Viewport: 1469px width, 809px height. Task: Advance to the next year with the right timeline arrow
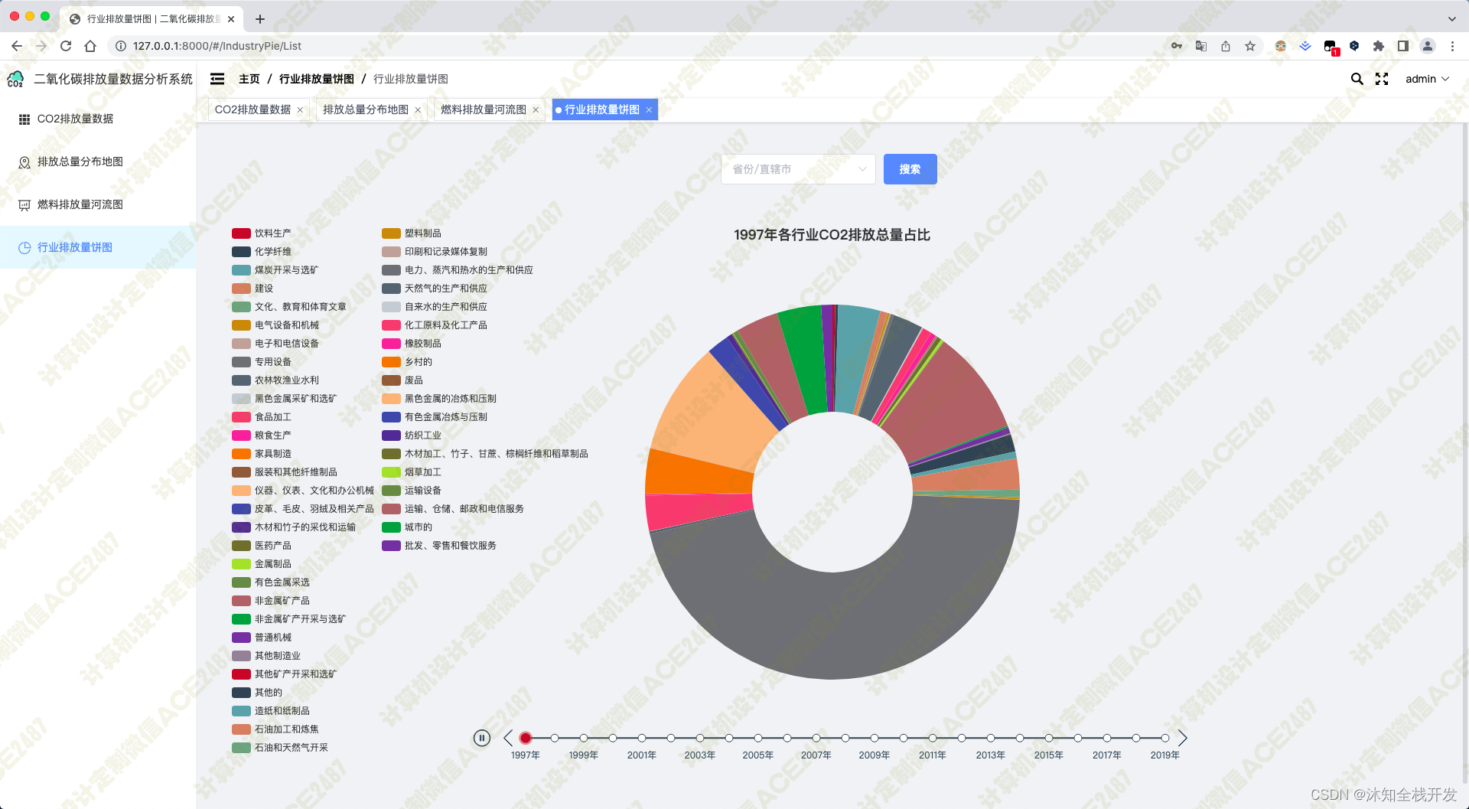(x=1182, y=738)
